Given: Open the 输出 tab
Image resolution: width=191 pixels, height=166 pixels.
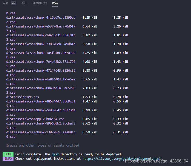Looking at the screenshot, I should (x=24, y=3).
